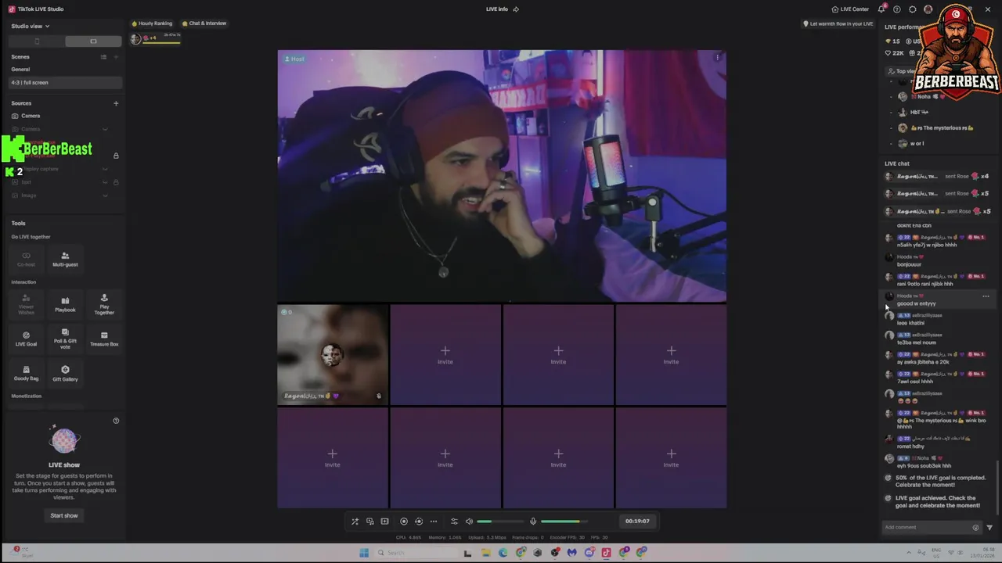Click viewer Noha in top viewers

point(924,97)
